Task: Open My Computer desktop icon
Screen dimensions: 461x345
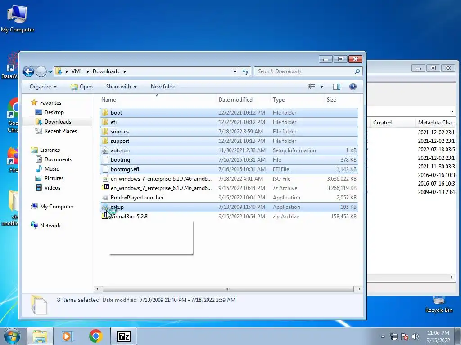Action: coord(18,18)
